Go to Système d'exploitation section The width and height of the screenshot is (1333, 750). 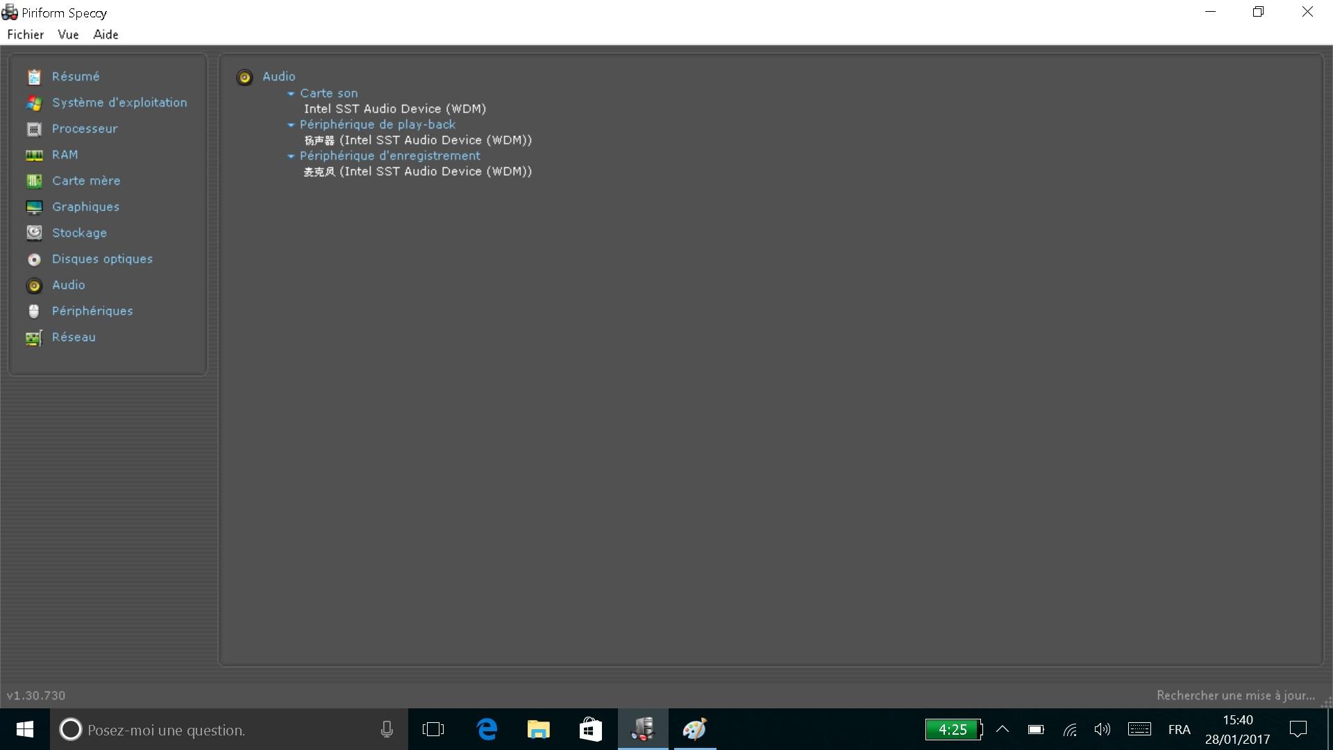(x=119, y=103)
